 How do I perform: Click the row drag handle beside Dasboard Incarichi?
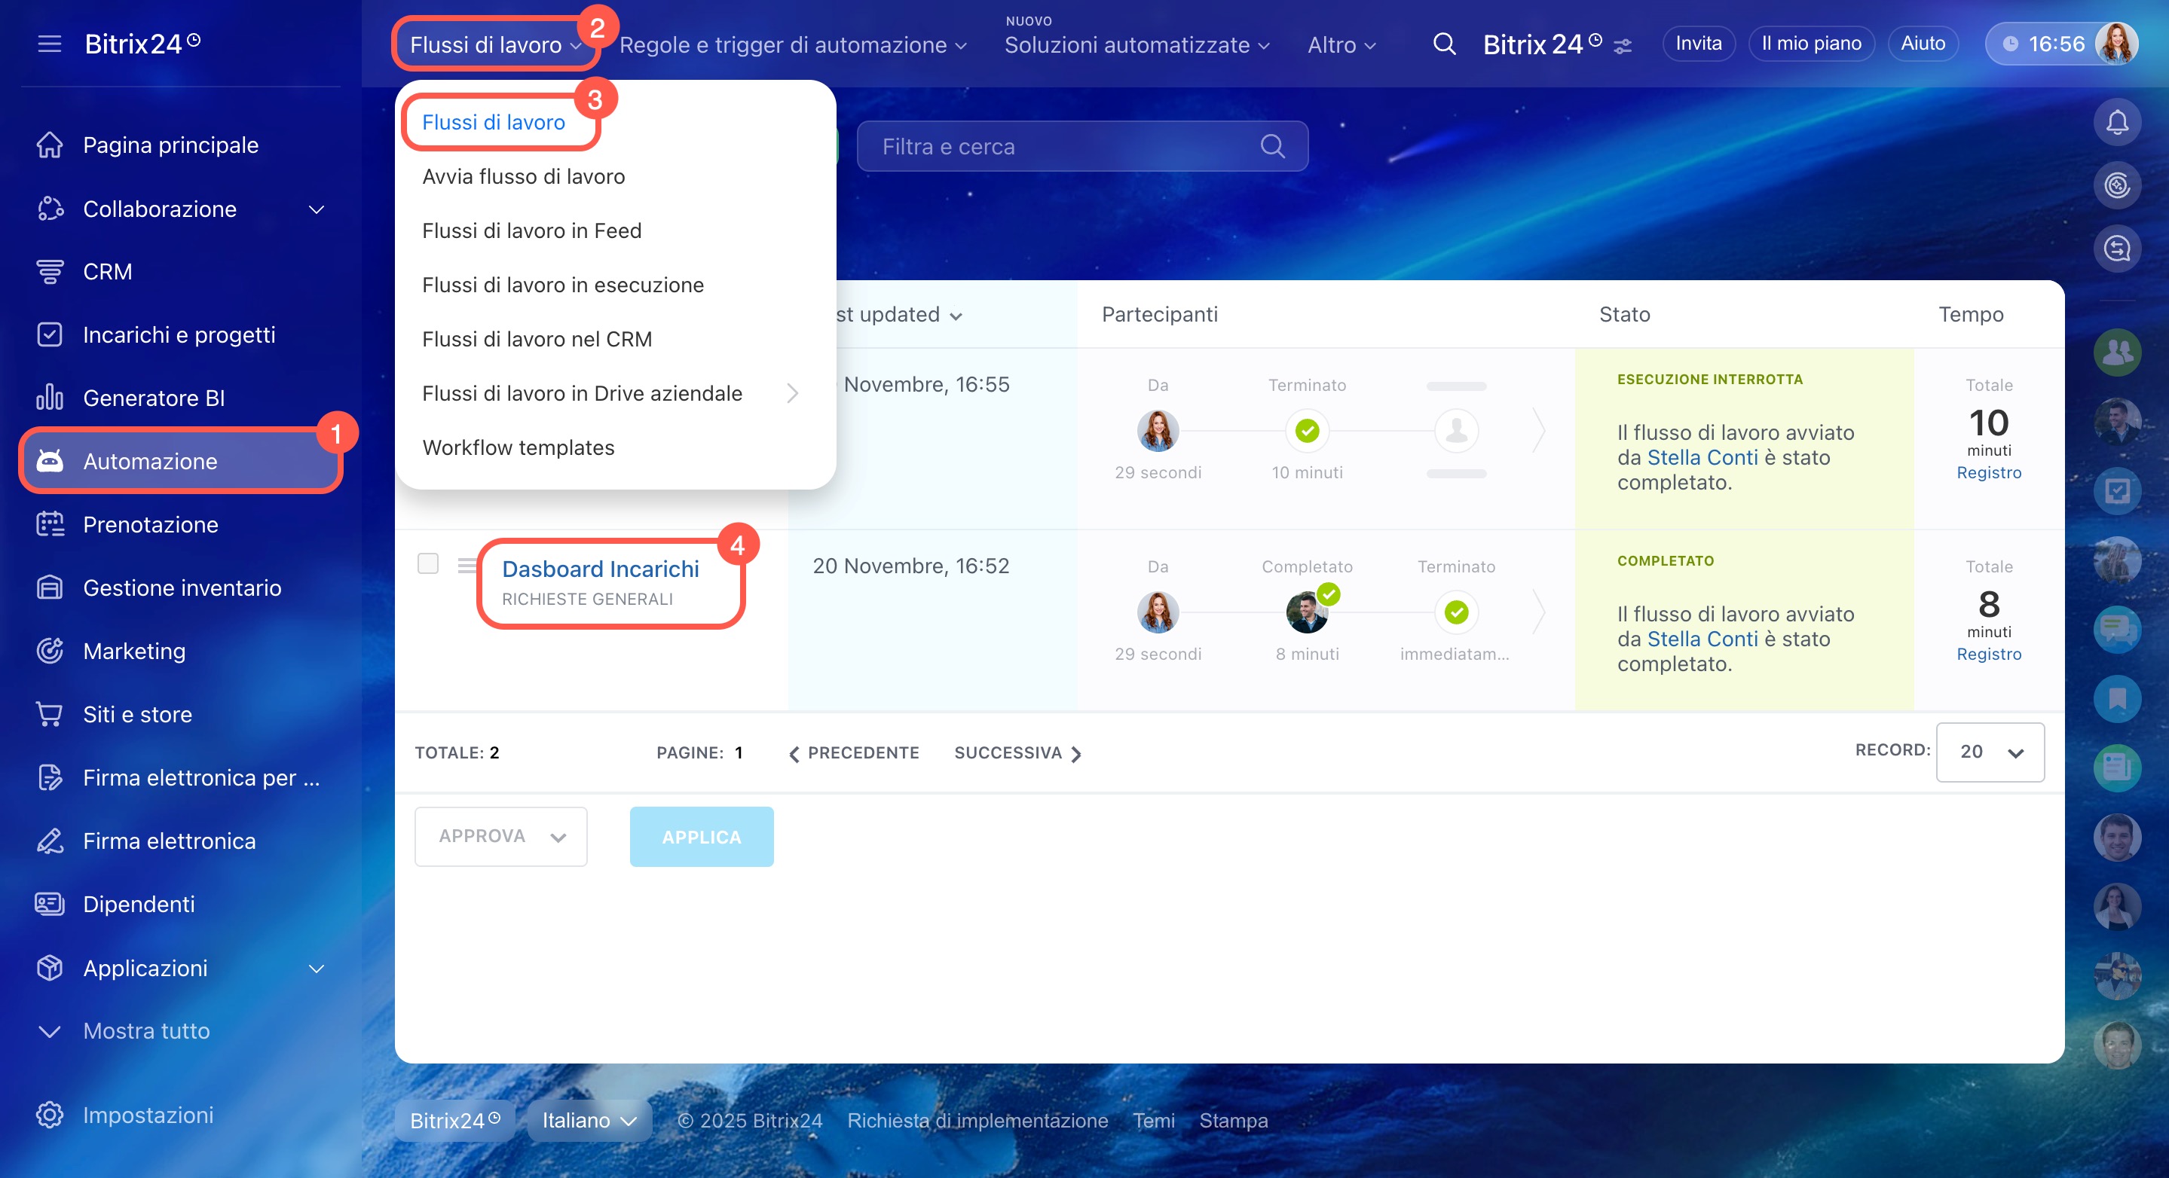(x=467, y=565)
